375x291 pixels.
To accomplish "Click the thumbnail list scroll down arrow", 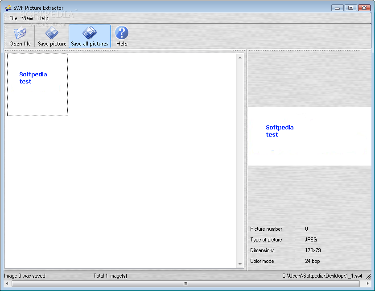I will click(240, 264).
